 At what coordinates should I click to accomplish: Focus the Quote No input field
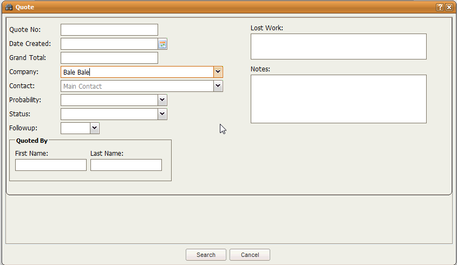(109, 30)
